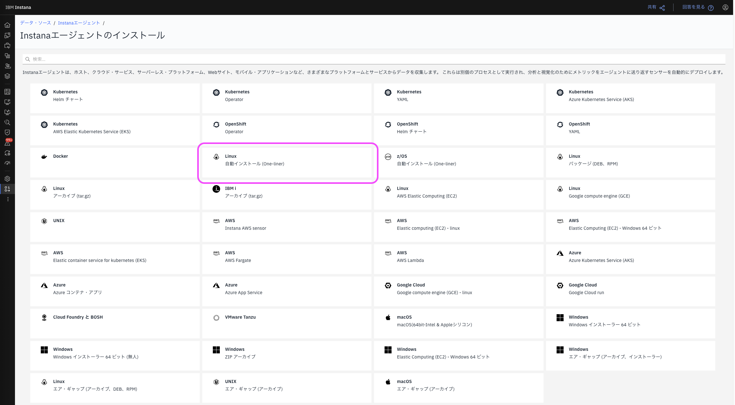Select the Docker install tile

pos(115,163)
